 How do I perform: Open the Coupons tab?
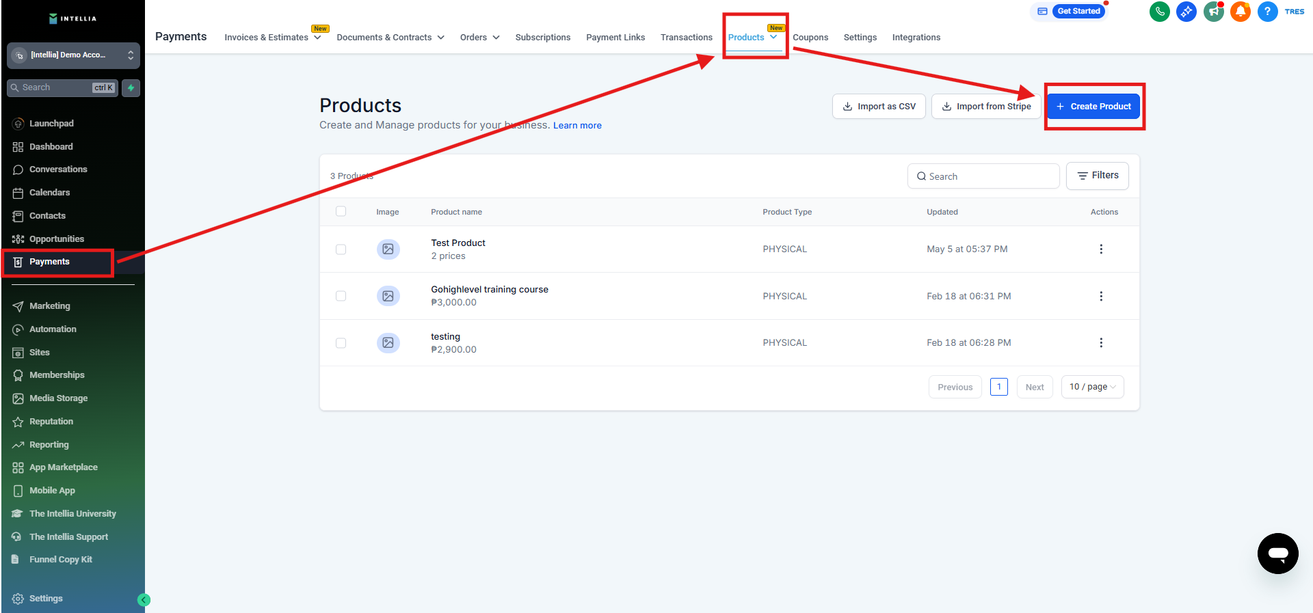[x=810, y=38]
